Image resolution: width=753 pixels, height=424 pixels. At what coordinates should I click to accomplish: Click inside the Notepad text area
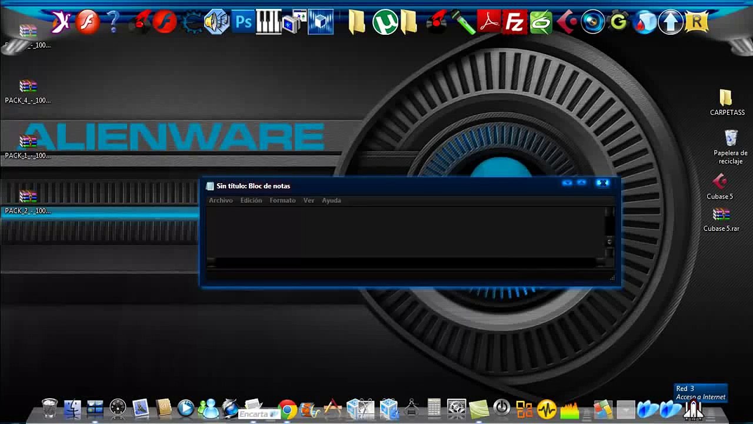(x=406, y=232)
